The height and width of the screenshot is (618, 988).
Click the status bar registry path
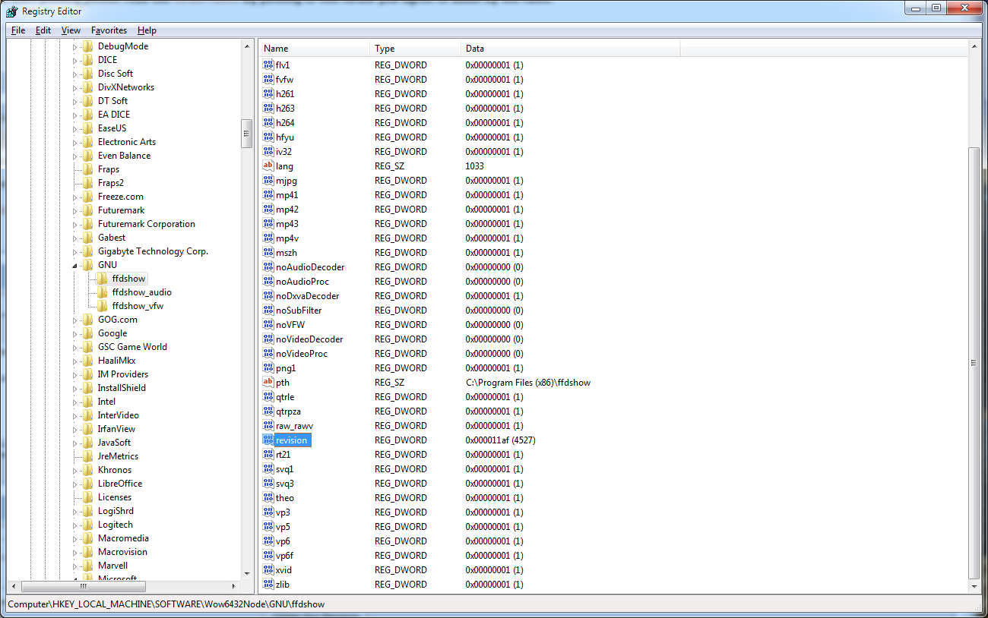(166, 605)
